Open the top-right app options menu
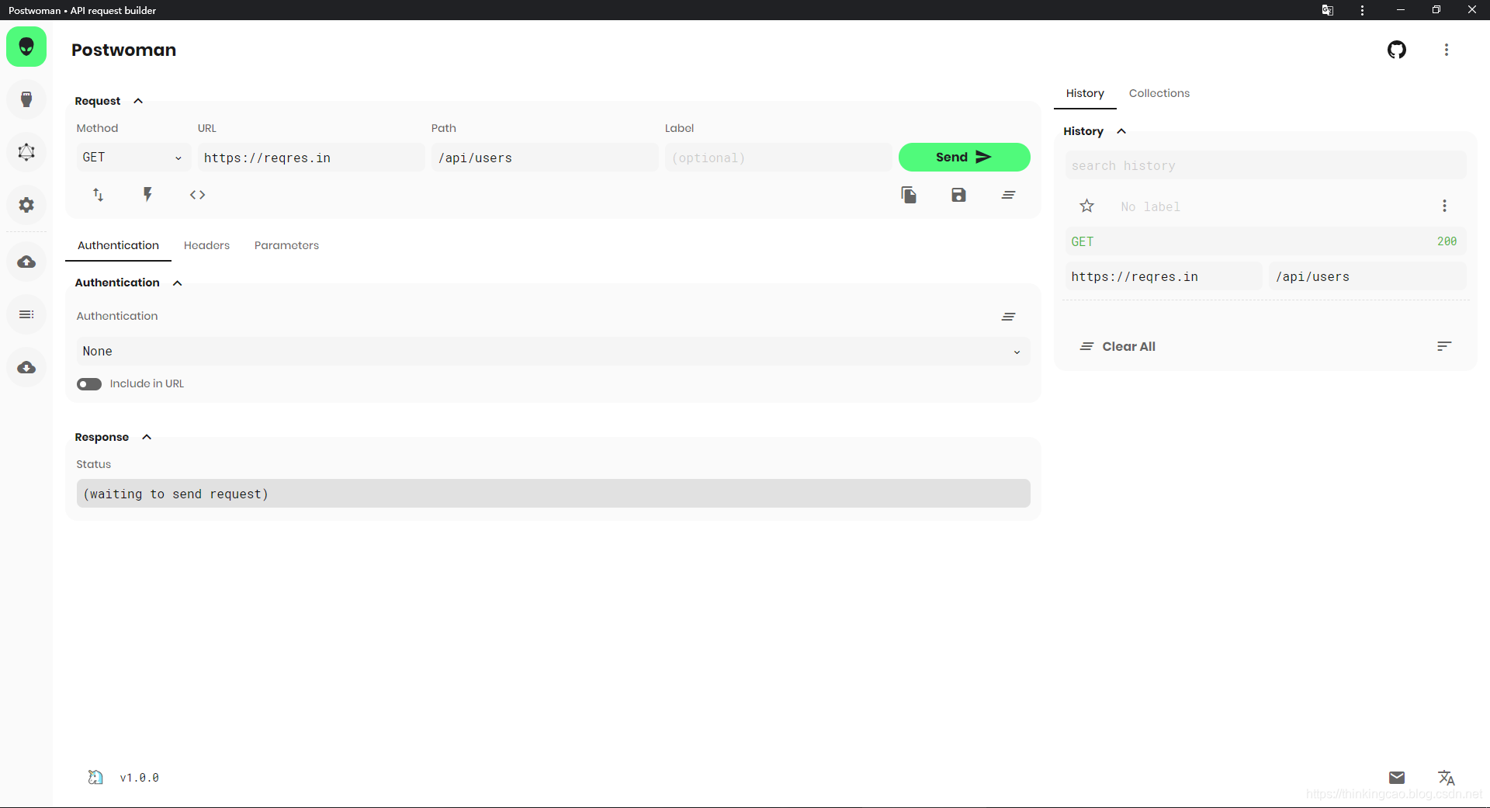Screen dimensions: 1490x808 click(x=1447, y=50)
